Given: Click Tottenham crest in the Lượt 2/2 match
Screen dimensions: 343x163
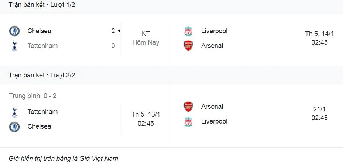Looking at the screenshot, I should coord(14,112).
